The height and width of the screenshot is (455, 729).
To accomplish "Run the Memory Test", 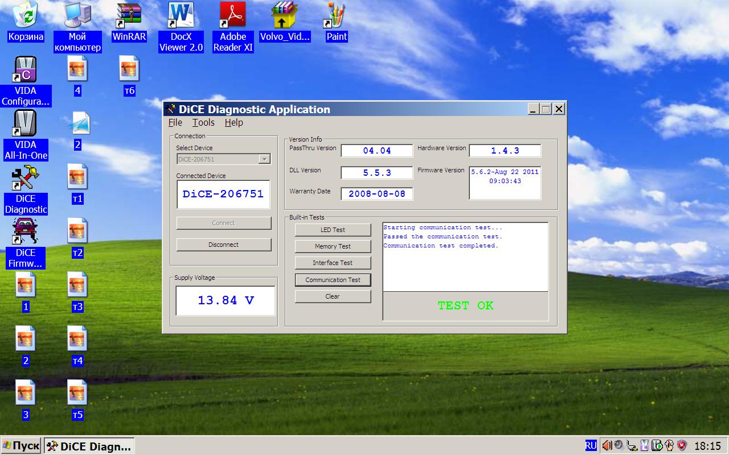I will [x=333, y=246].
